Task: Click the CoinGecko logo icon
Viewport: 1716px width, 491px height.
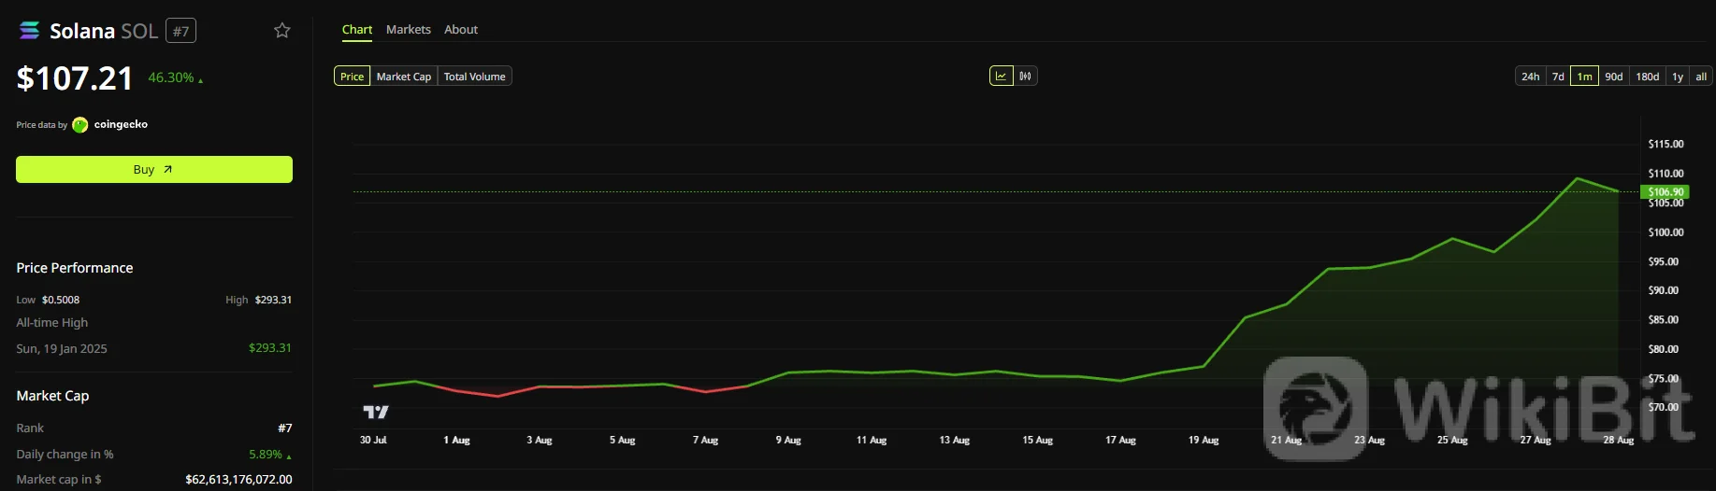Action: click(x=80, y=124)
